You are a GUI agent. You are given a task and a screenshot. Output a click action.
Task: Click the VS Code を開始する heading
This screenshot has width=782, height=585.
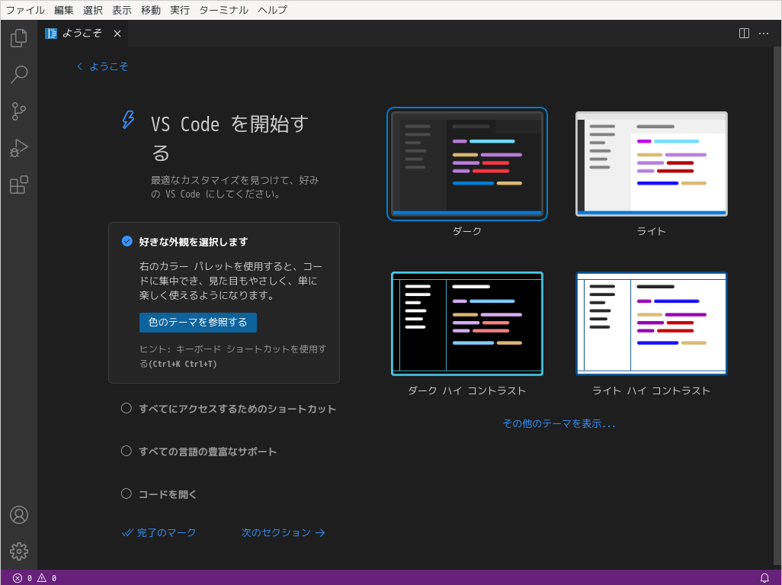pyautogui.click(x=229, y=138)
